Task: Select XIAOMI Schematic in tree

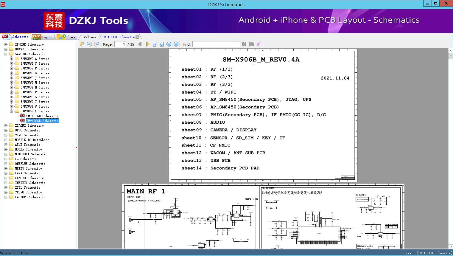Action: [29, 125]
